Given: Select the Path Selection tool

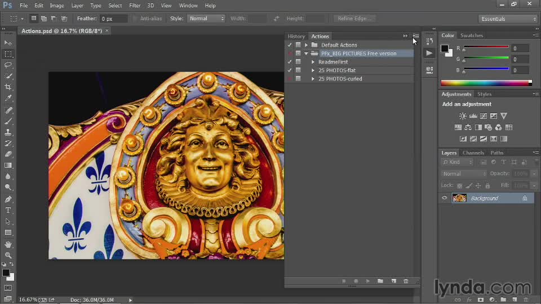Looking at the screenshot, I should (x=8, y=222).
